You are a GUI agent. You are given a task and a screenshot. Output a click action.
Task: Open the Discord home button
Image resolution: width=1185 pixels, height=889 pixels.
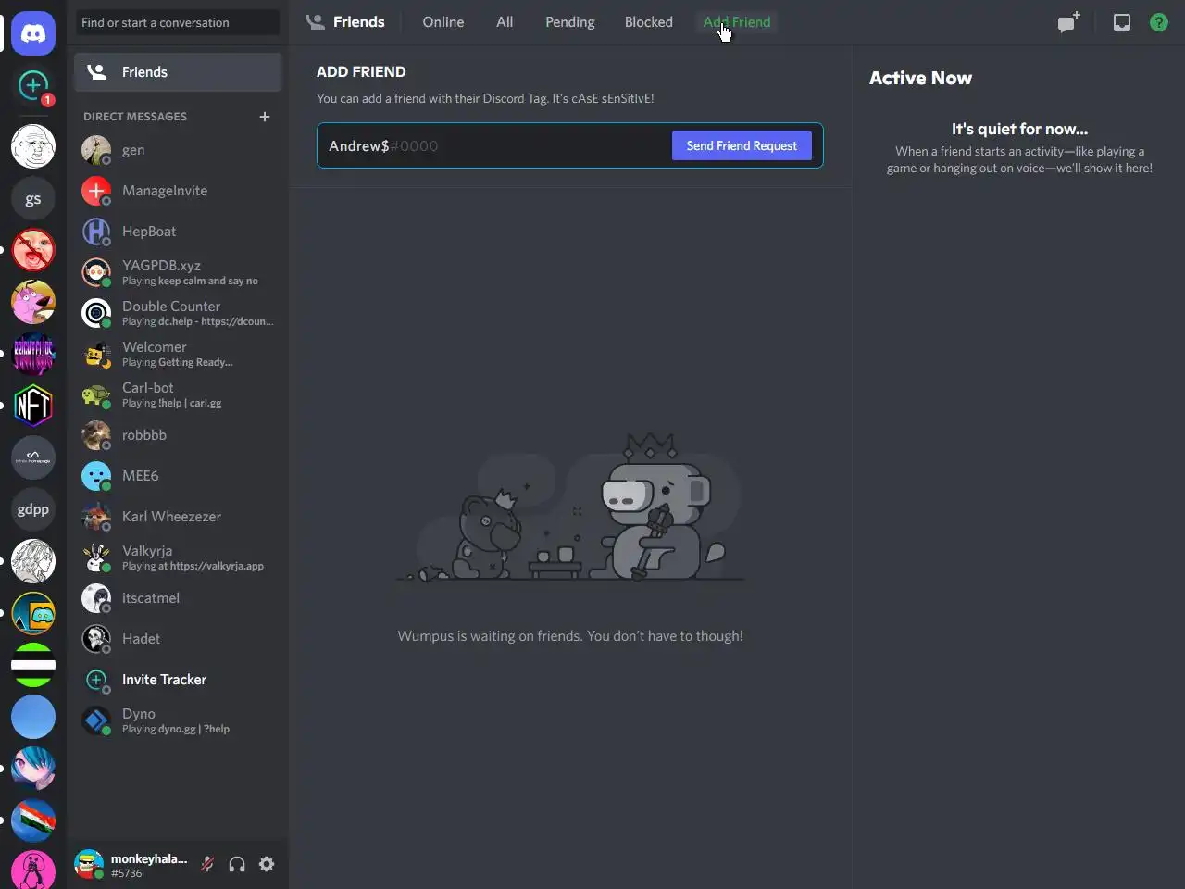click(33, 33)
